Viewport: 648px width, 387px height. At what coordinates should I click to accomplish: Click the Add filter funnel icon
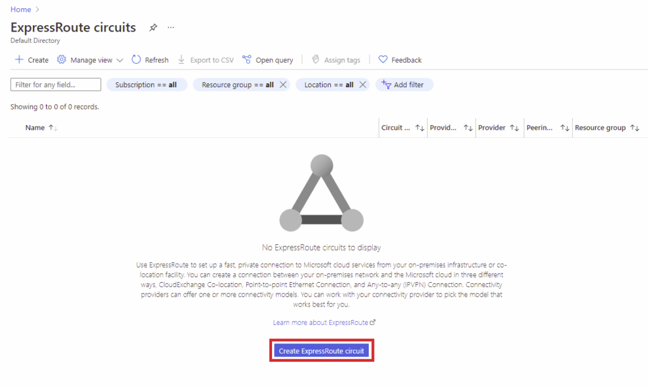coord(386,84)
